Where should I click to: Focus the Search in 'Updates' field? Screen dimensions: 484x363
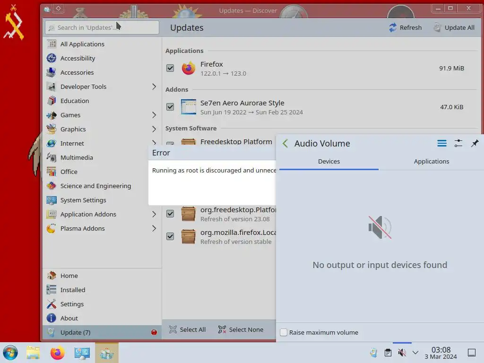(x=102, y=27)
